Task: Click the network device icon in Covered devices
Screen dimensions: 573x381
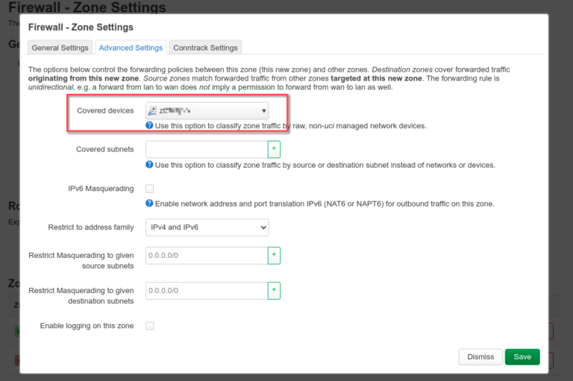Action: click(x=153, y=111)
